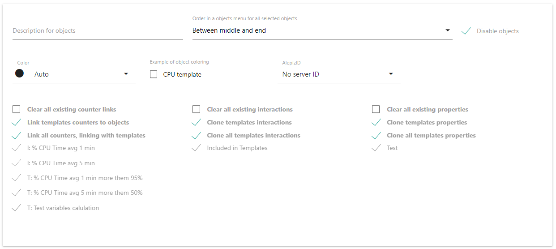This screenshot has width=556, height=249.
Task: Uncheck Link templates counters to objects
Action: click(x=17, y=122)
